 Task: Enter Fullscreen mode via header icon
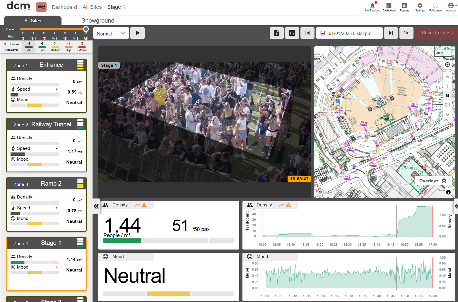(x=435, y=6)
